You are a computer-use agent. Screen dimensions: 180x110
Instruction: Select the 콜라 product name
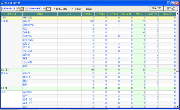tap(25, 81)
